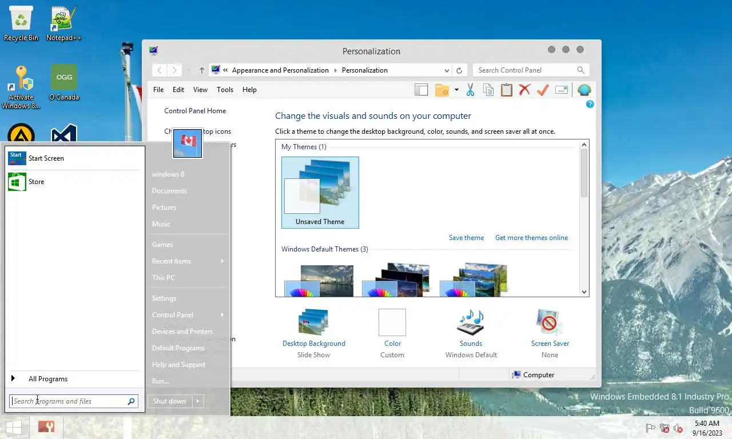Click the Start Screen tile icon
The image size is (732, 439).
[17, 158]
